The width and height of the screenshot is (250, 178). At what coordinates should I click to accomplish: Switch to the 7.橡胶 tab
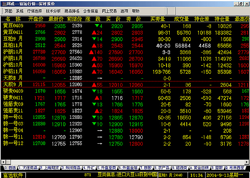coord(146,167)
